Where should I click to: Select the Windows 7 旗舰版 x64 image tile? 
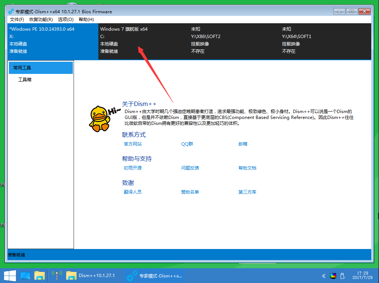pos(143,41)
